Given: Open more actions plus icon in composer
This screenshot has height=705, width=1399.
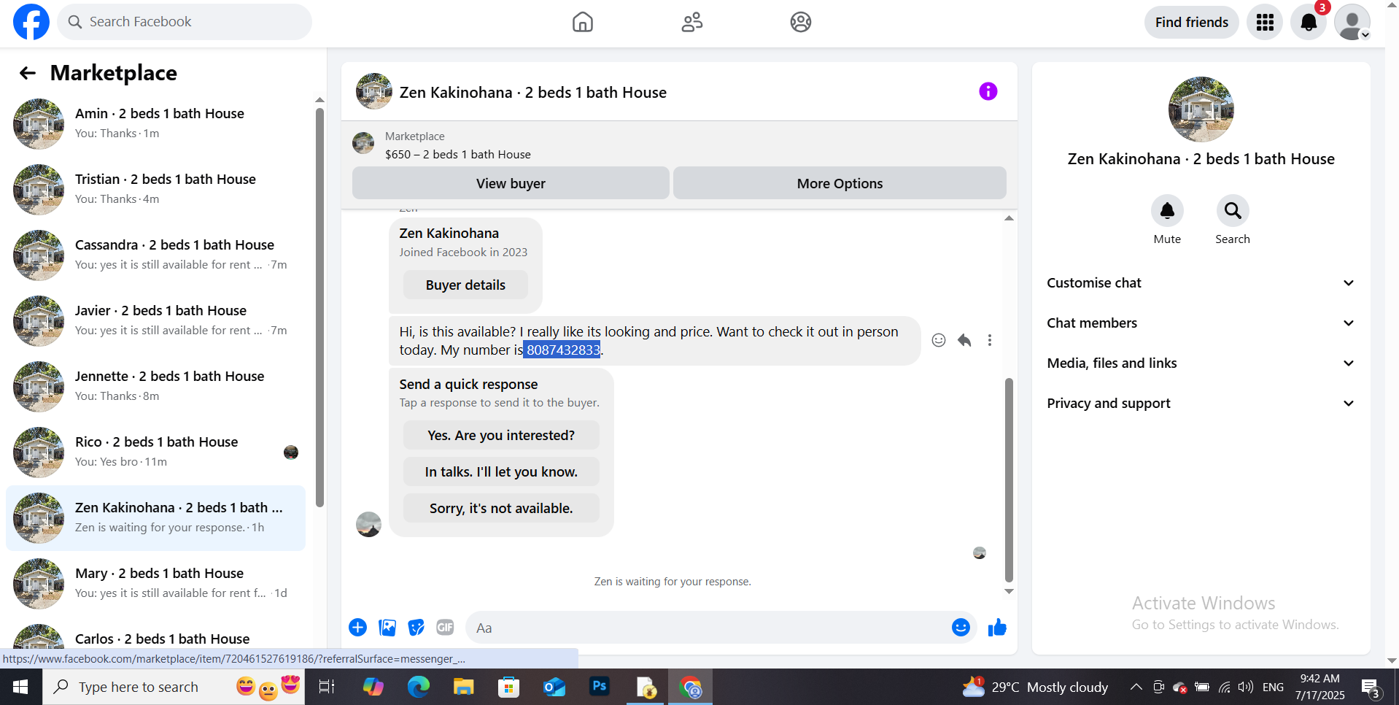Looking at the screenshot, I should point(357,628).
